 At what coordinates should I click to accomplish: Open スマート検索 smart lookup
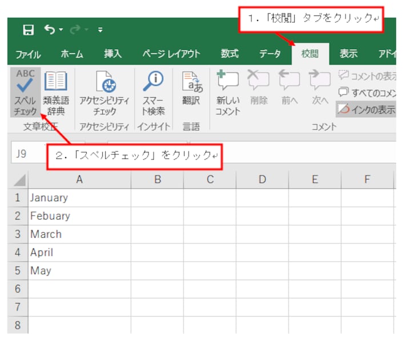click(153, 93)
